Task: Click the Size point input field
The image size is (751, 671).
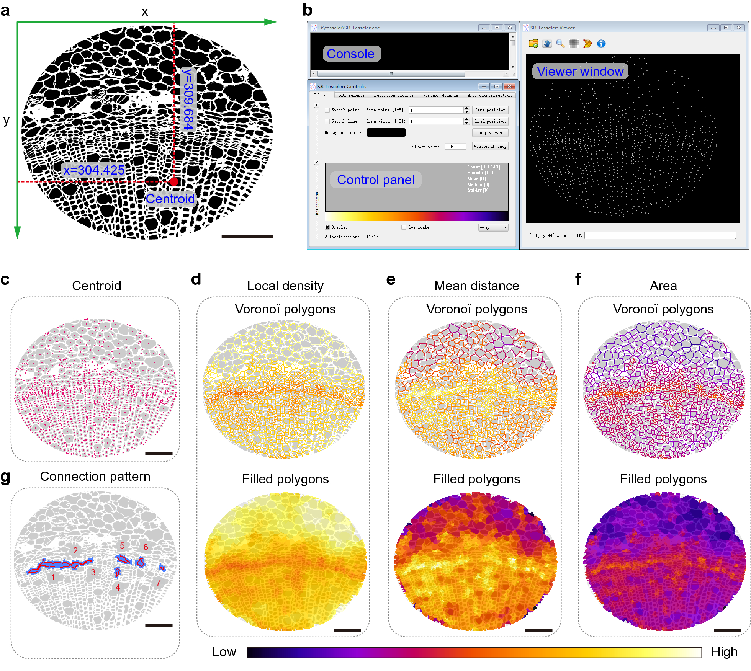Action: tap(436, 110)
